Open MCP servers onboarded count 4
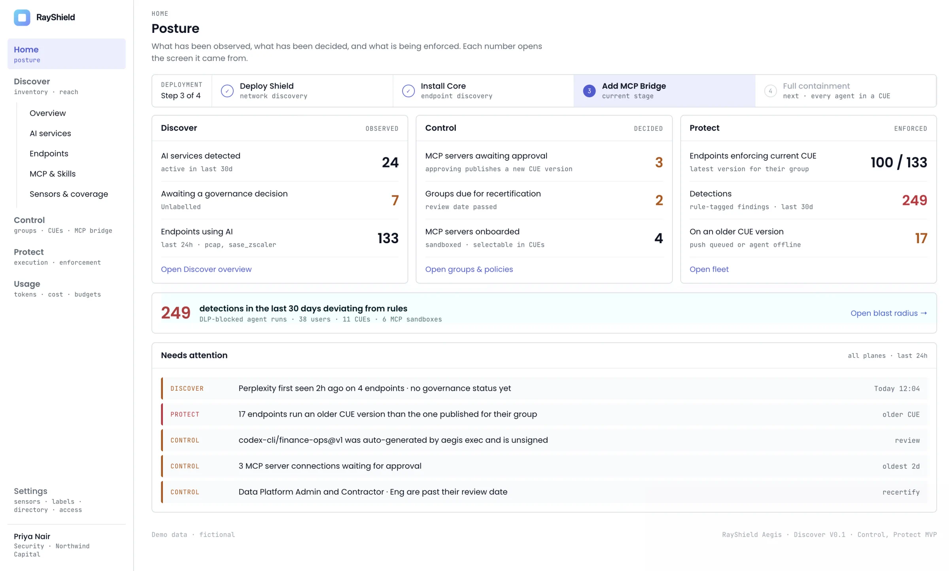The width and height of the screenshot is (949, 571). (658, 238)
